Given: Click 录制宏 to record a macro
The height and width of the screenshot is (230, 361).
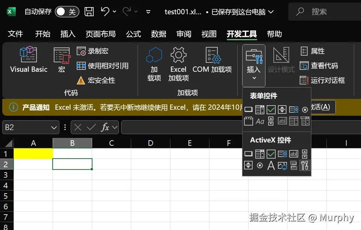Looking at the screenshot, I should pyautogui.click(x=93, y=51).
